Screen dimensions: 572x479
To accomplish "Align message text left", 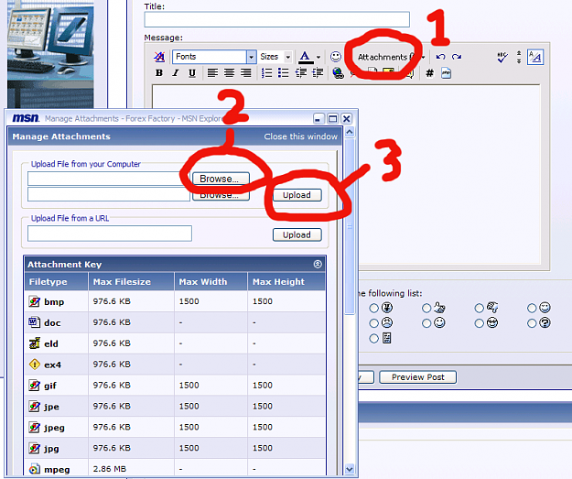I will coord(212,73).
